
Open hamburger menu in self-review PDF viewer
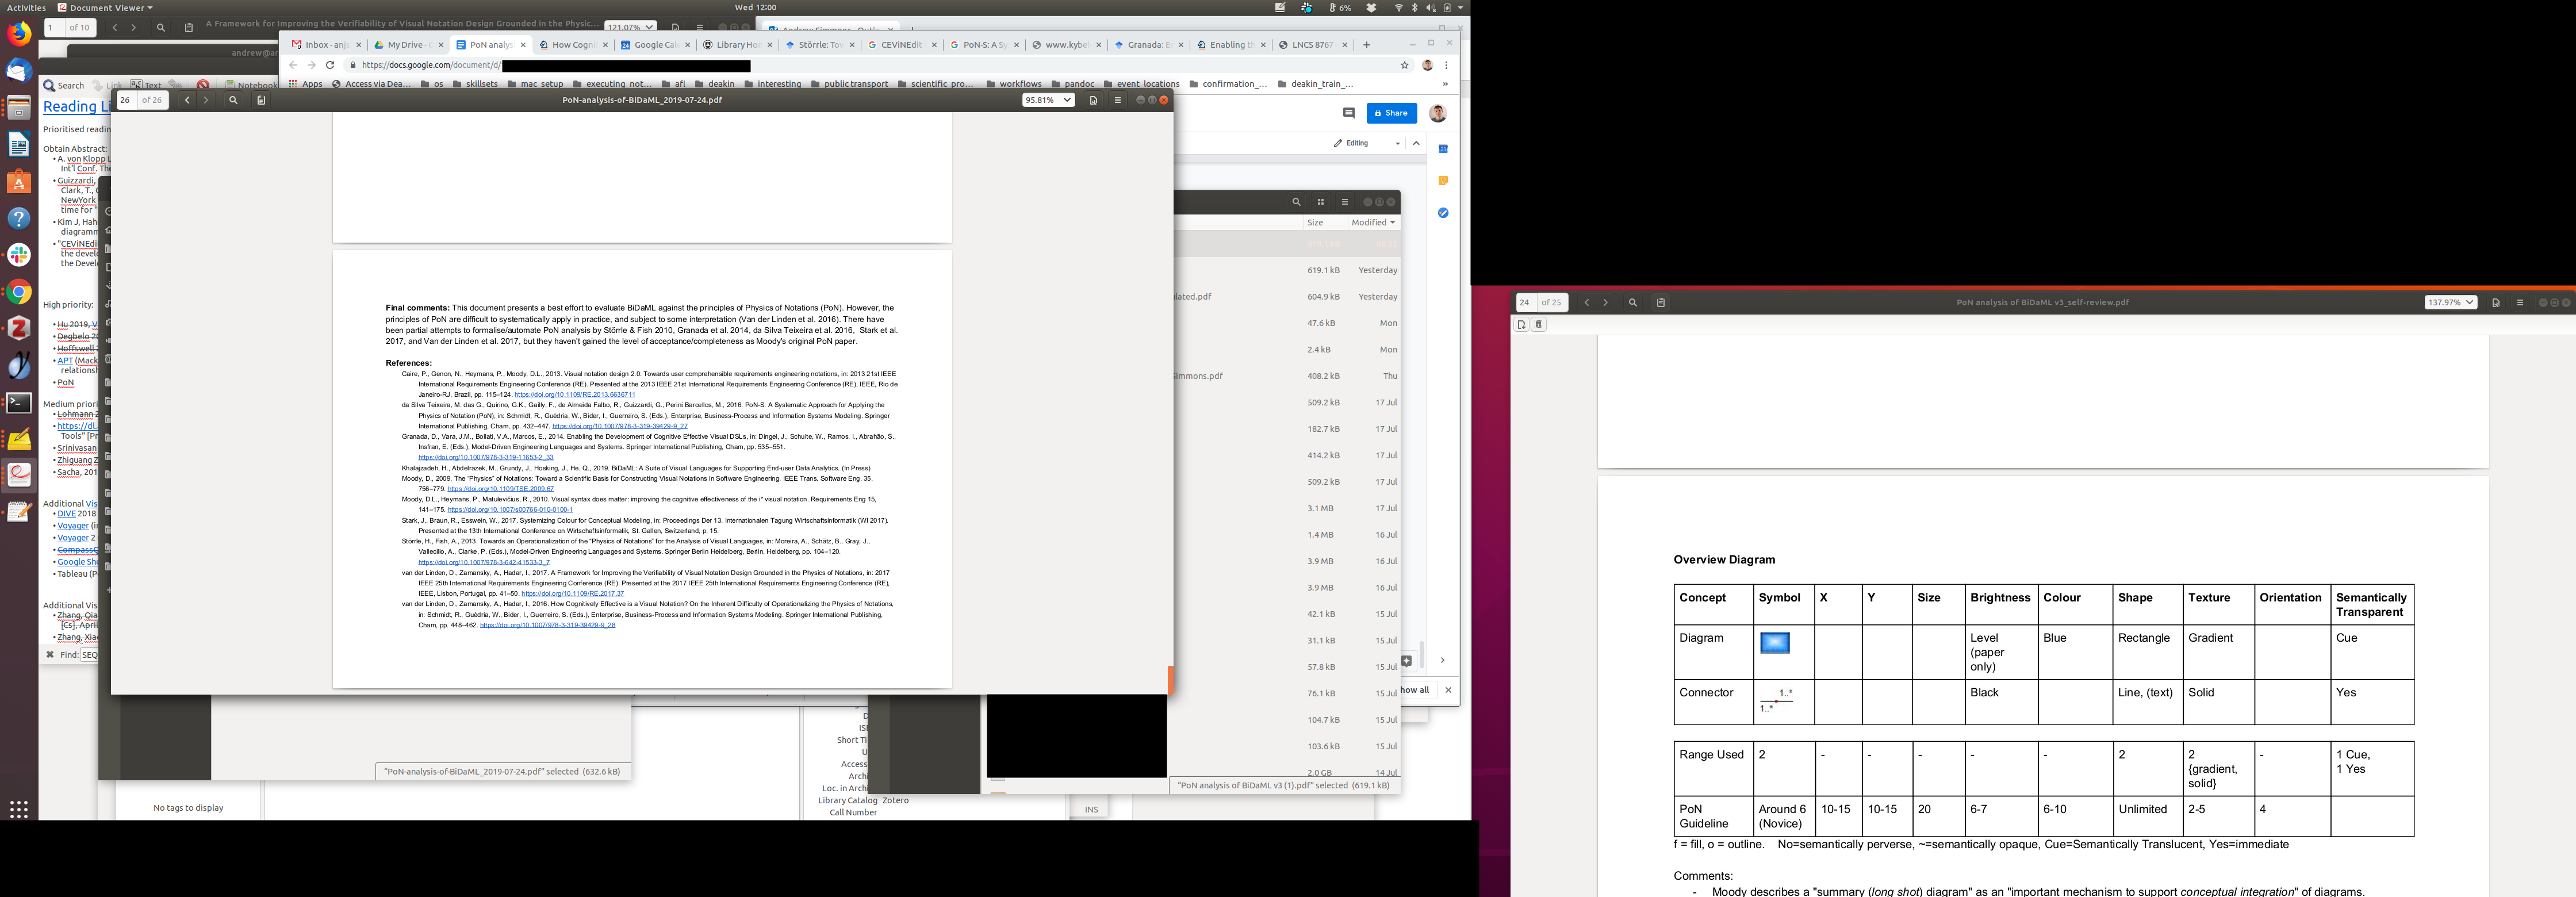2520,302
